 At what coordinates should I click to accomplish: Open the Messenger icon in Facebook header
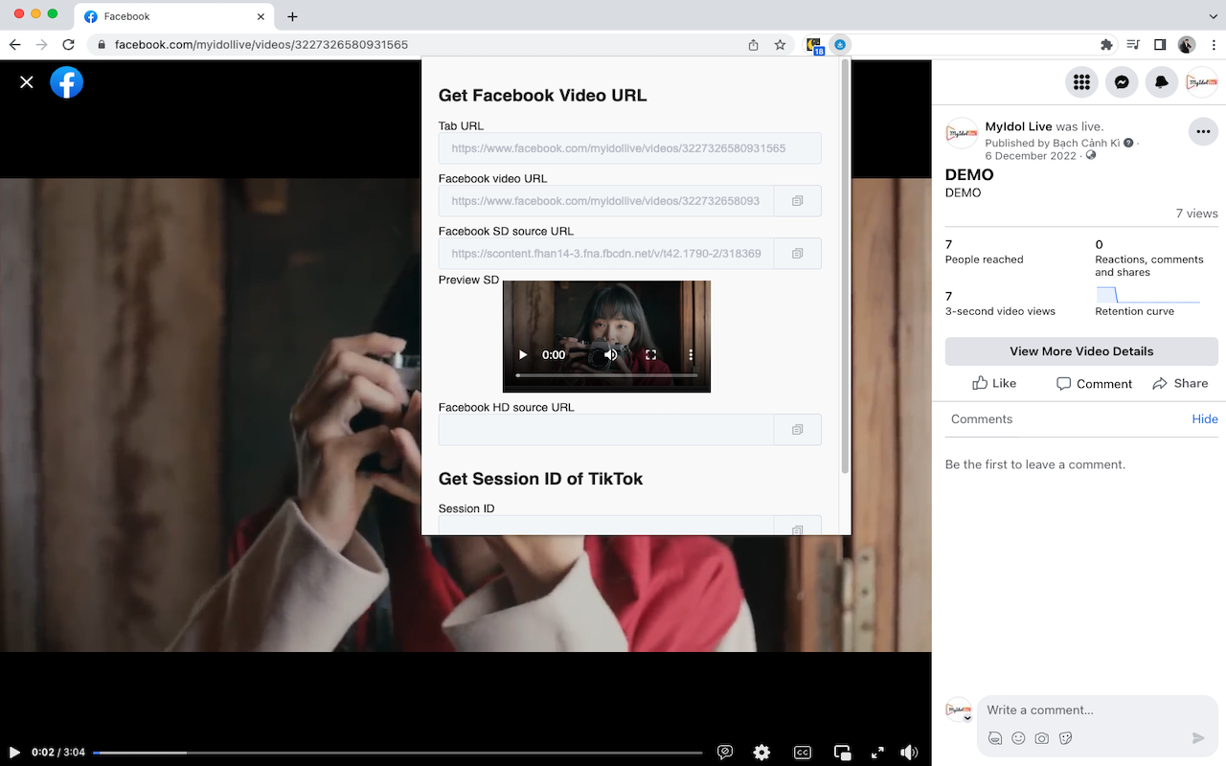click(1122, 82)
